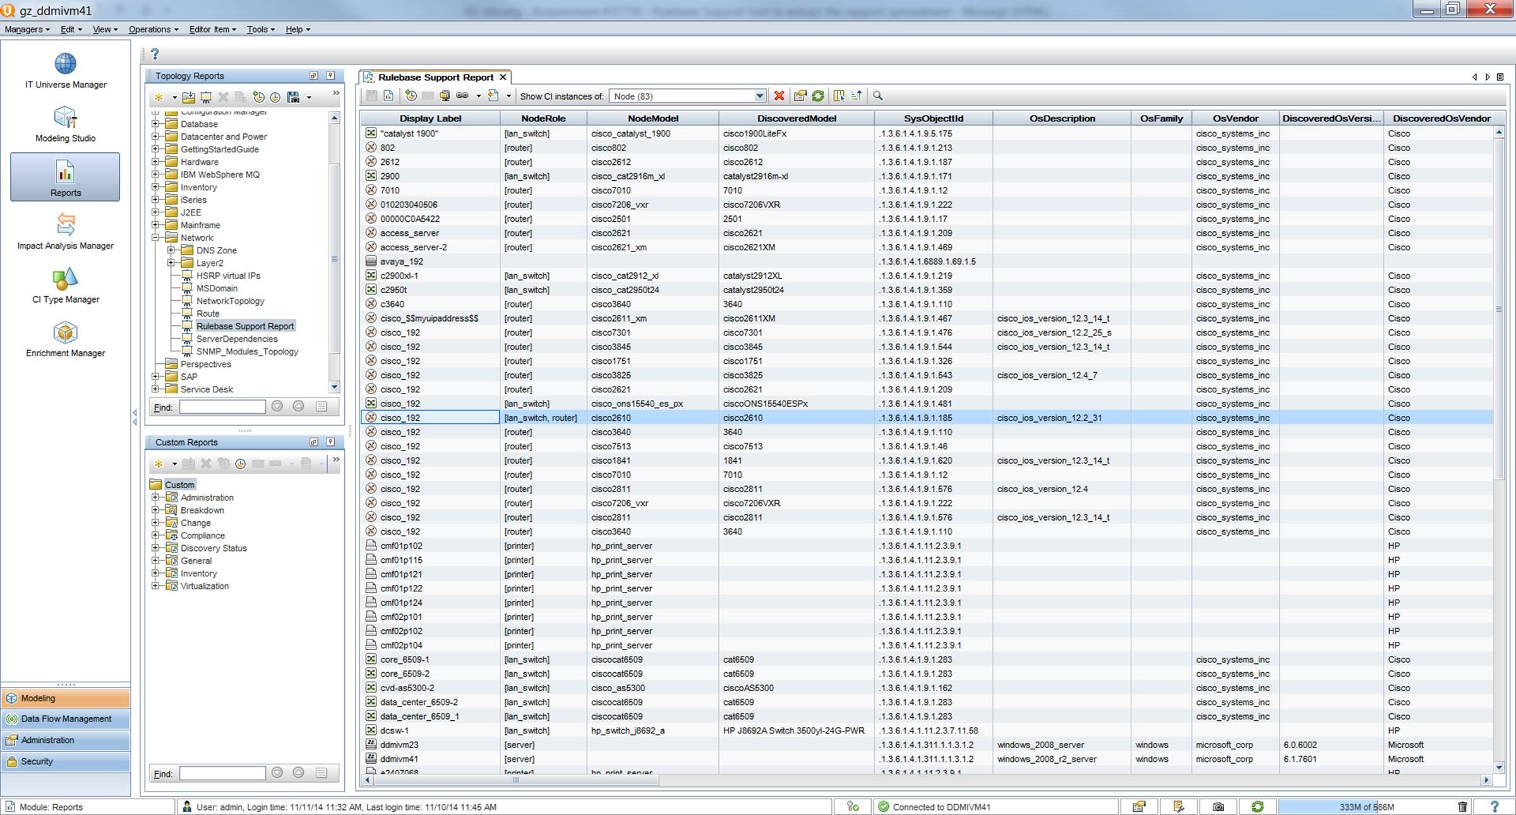Open the Show CI instances Node (83) dropdown

pyautogui.click(x=759, y=96)
